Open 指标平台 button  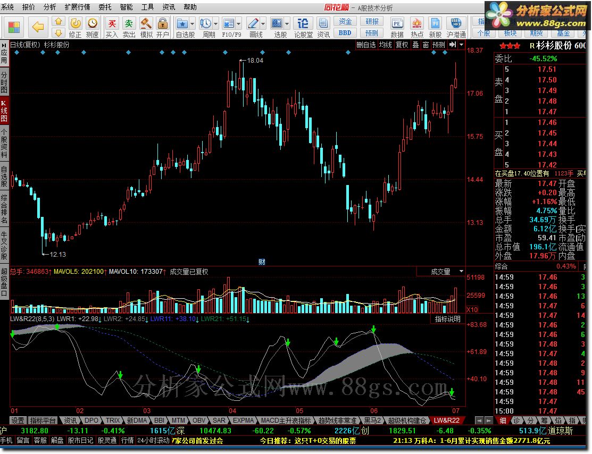pyautogui.click(x=43, y=421)
